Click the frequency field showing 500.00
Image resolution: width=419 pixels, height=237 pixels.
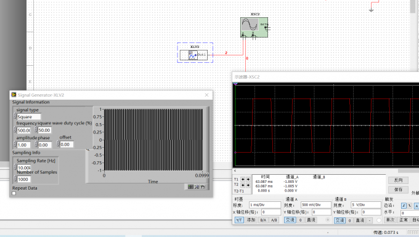(x=24, y=131)
